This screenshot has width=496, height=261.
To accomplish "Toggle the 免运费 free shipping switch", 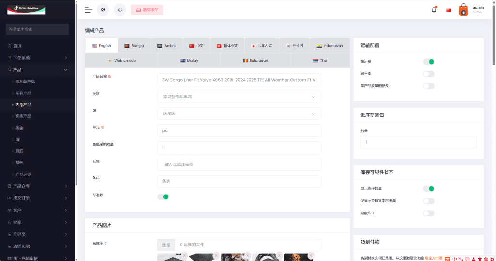I will tap(429, 62).
